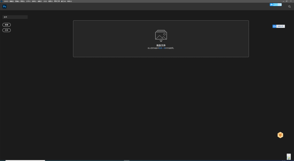The height and width of the screenshot is (161, 294).
Task: Select the 主页 (Home) tab
Action: tap(15, 17)
